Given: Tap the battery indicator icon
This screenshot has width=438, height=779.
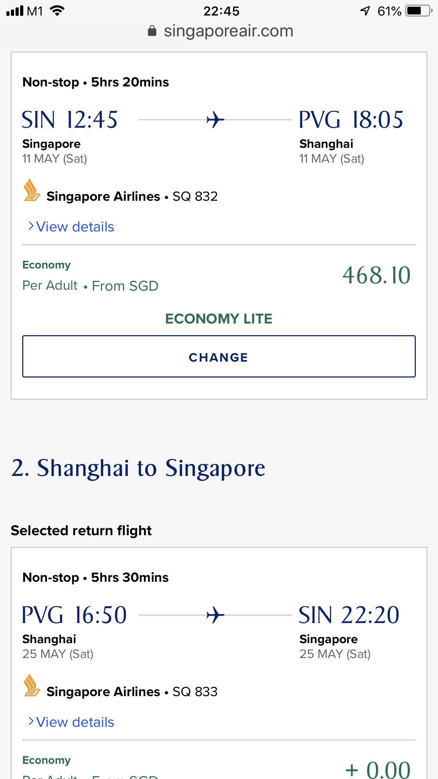Looking at the screenshot, I should pyautogui.click(x=418, y=11).
